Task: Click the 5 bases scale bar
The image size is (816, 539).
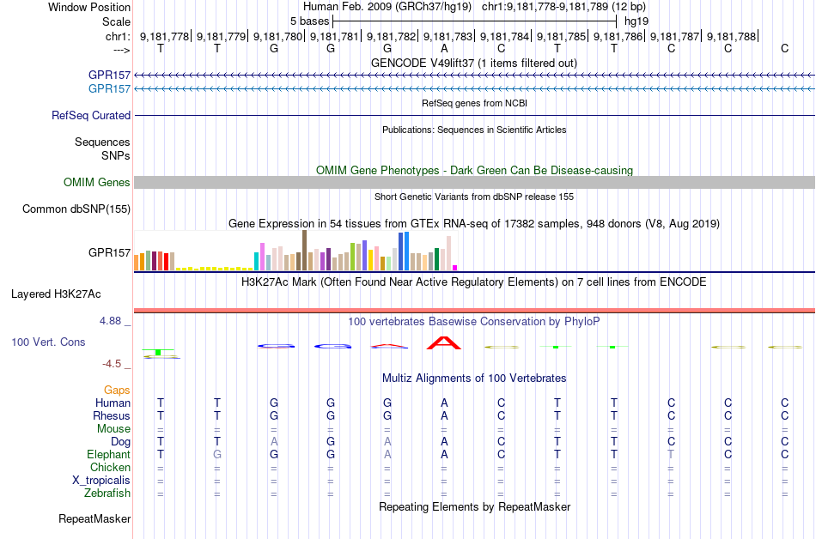Action: point(475,21)
